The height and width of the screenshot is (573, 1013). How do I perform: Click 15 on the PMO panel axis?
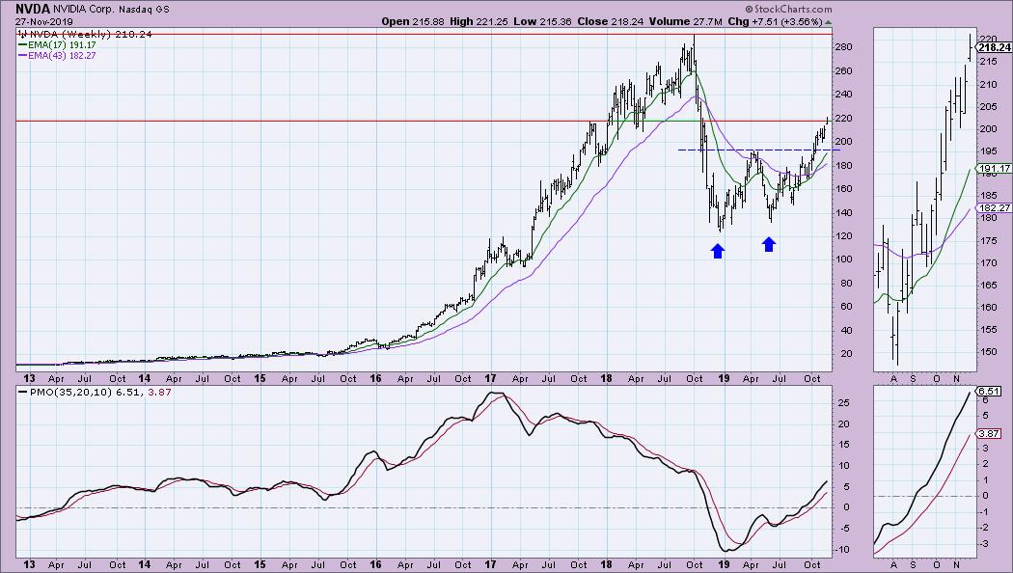click(843, 445)
